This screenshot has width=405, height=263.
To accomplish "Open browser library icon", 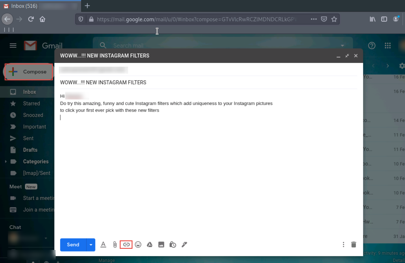I will click(373, 19).
